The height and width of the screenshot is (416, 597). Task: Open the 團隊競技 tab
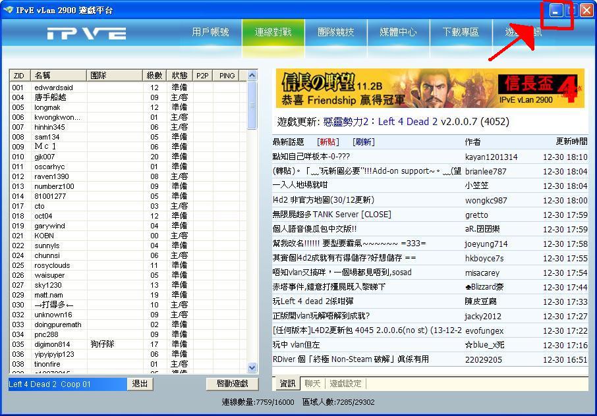pos(336,32)
